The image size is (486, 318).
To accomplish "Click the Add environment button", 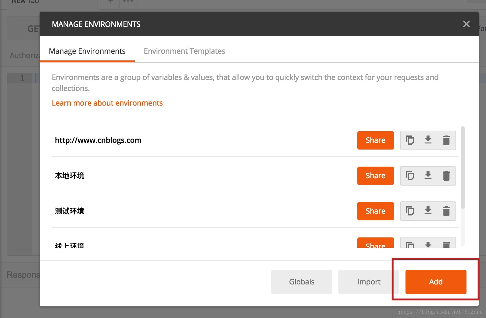I will click(436, 282).
